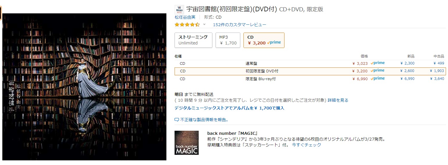Open 152件のカスタマーレビュー link
The height and width of the screenshot is (165, 448).
tap(239, 25)
